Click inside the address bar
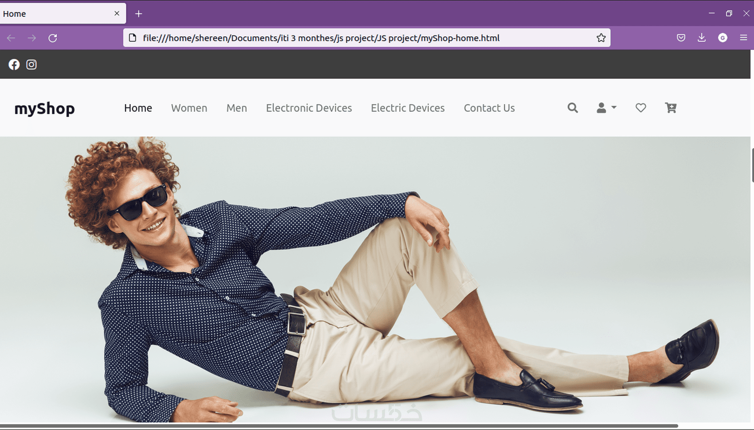Screen dimensions: 754x430 [310, 38]
